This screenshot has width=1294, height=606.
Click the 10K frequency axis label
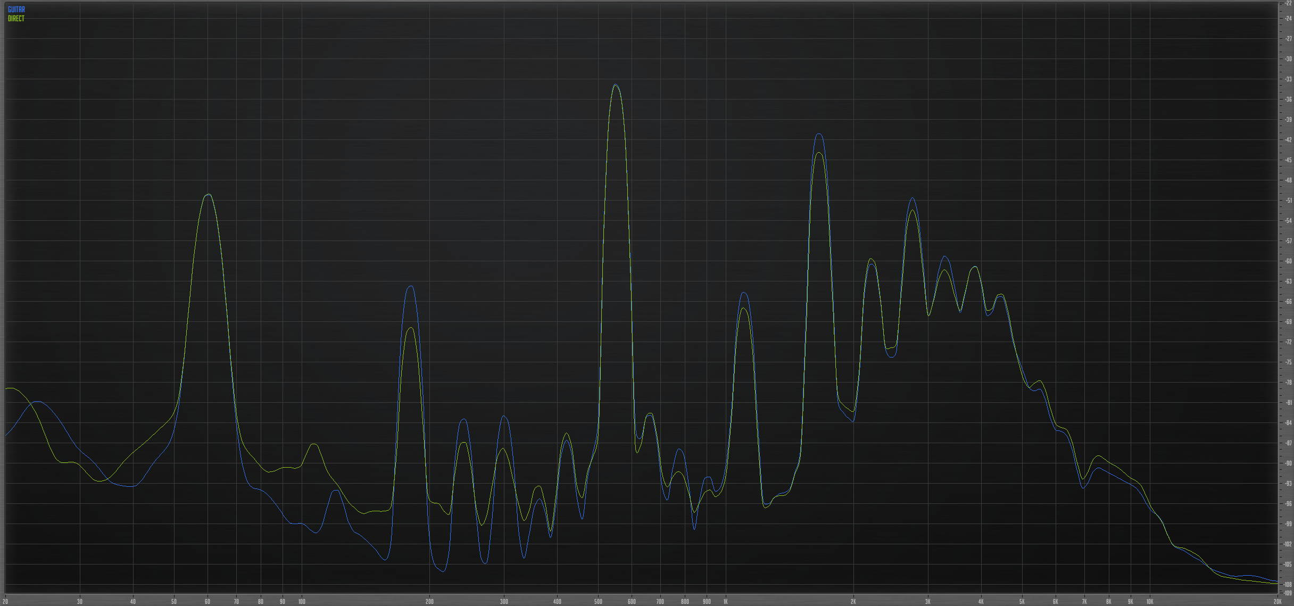(1149, 602)
